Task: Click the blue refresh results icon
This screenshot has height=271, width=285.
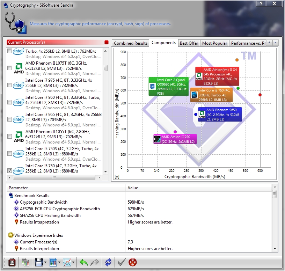Action: 108,262
